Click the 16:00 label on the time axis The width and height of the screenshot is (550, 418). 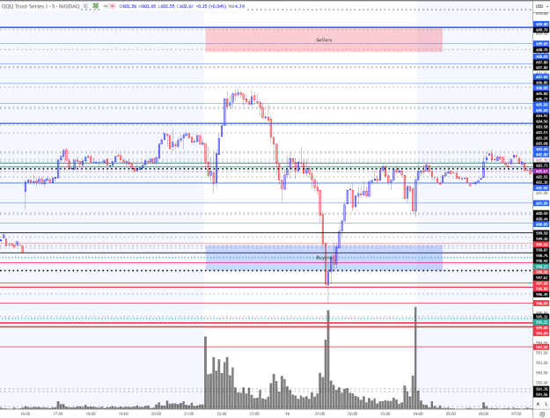click(25, 414)
